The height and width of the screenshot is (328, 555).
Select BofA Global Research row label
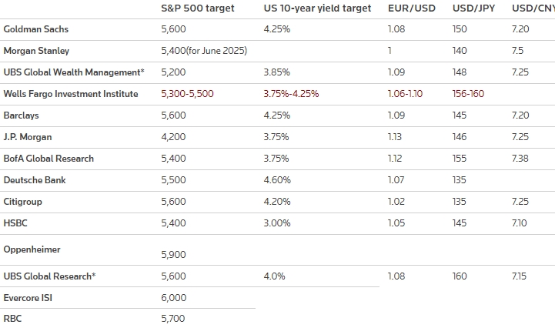[48, 159]
